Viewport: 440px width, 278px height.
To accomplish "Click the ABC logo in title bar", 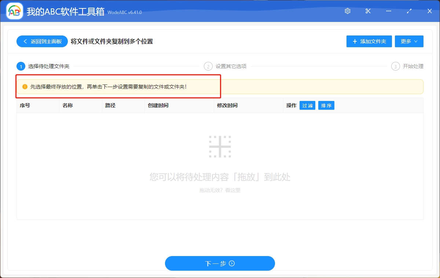I will coord(14,11).
